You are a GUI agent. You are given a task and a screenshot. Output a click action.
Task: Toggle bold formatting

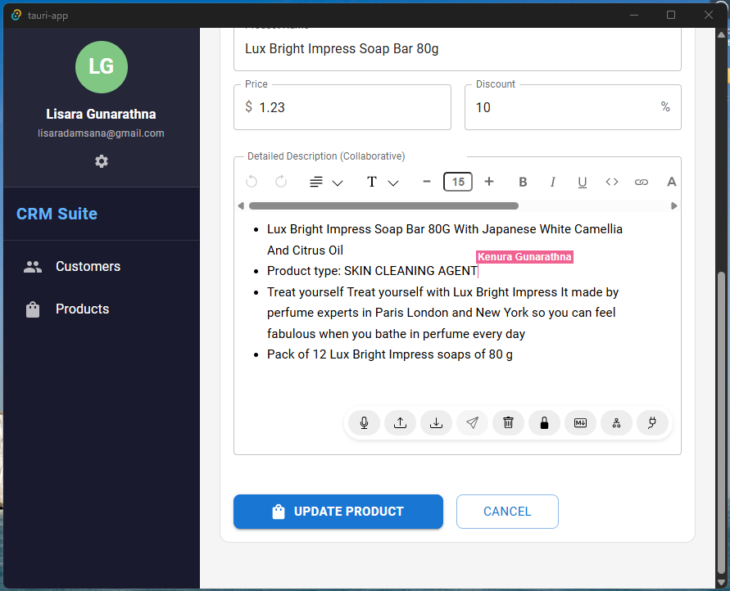523,182
